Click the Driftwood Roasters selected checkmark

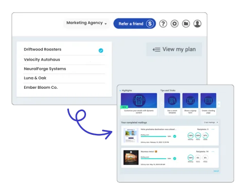101,50
